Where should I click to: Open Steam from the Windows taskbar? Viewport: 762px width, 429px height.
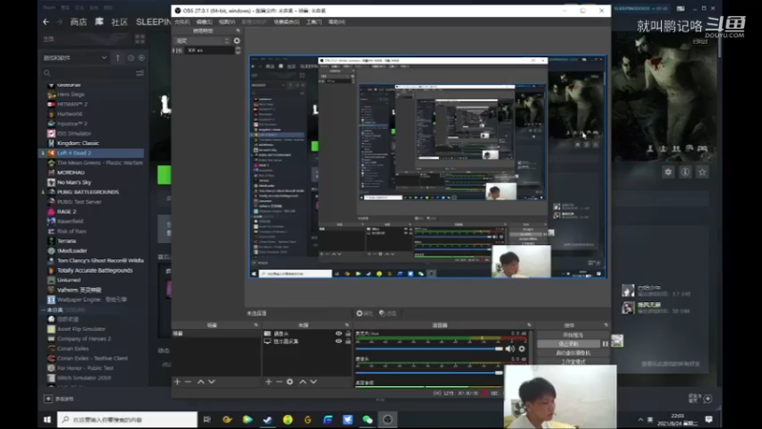coord(268,419)
